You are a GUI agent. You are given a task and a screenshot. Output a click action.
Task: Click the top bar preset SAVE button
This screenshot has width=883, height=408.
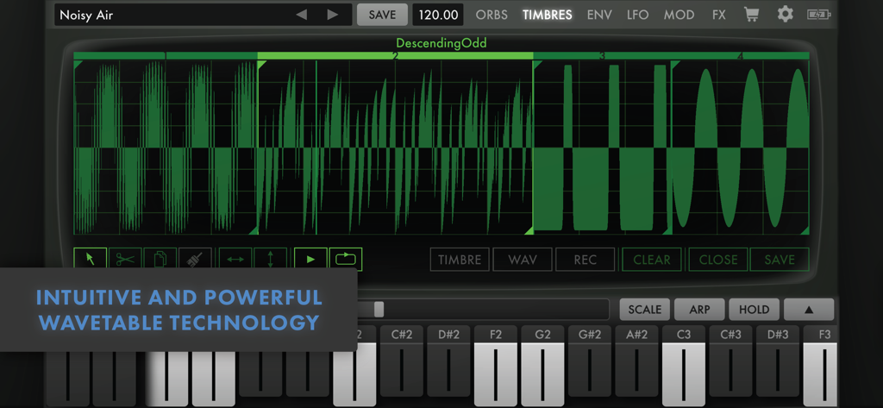[x=382, y=15]
